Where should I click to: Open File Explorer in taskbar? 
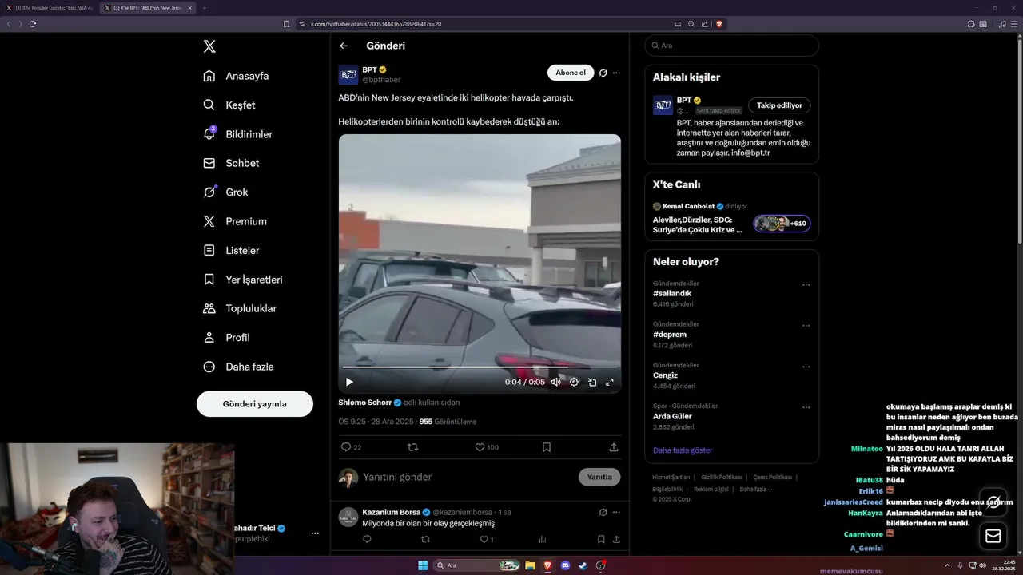pyautogui.click(x=530, y=565)
